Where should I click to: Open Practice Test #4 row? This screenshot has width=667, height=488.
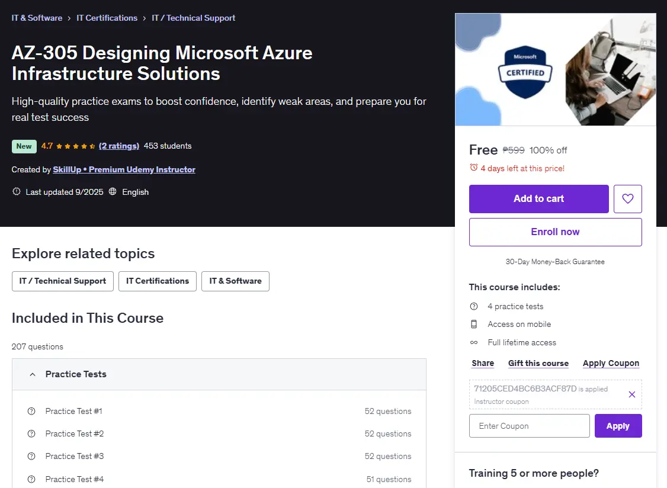coord(219,479)
